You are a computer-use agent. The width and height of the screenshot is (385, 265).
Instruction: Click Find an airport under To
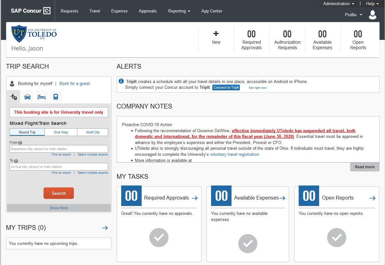[x=62, y=173]
